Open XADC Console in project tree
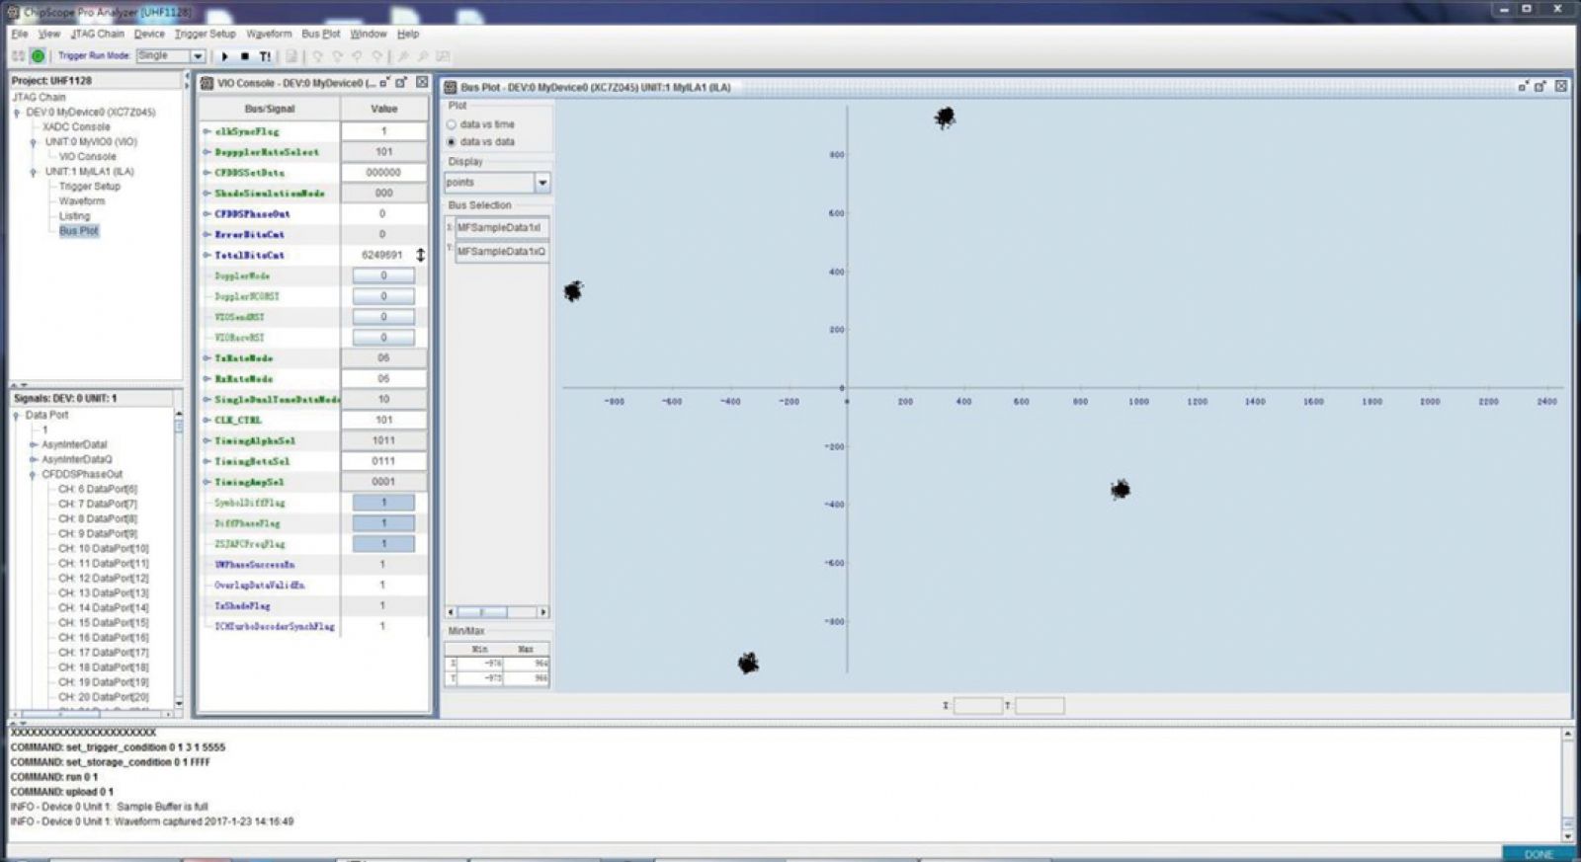Image resolution: width=1581 pixels, height=862 pixels. tap(76, 127)
